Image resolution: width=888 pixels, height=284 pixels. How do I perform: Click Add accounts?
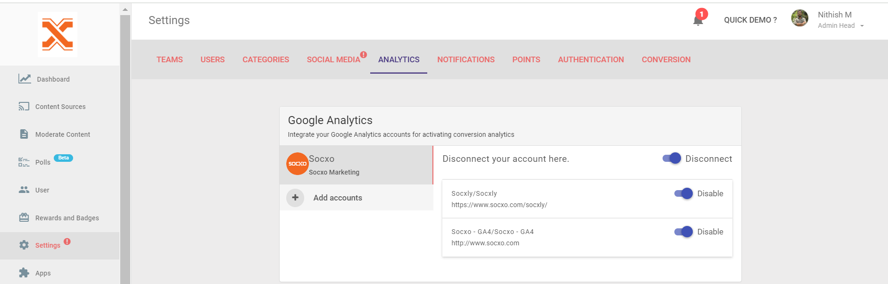(357, 198)
